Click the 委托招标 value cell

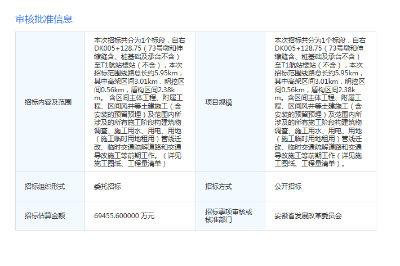pyautogui.click(x=140, y=186)
